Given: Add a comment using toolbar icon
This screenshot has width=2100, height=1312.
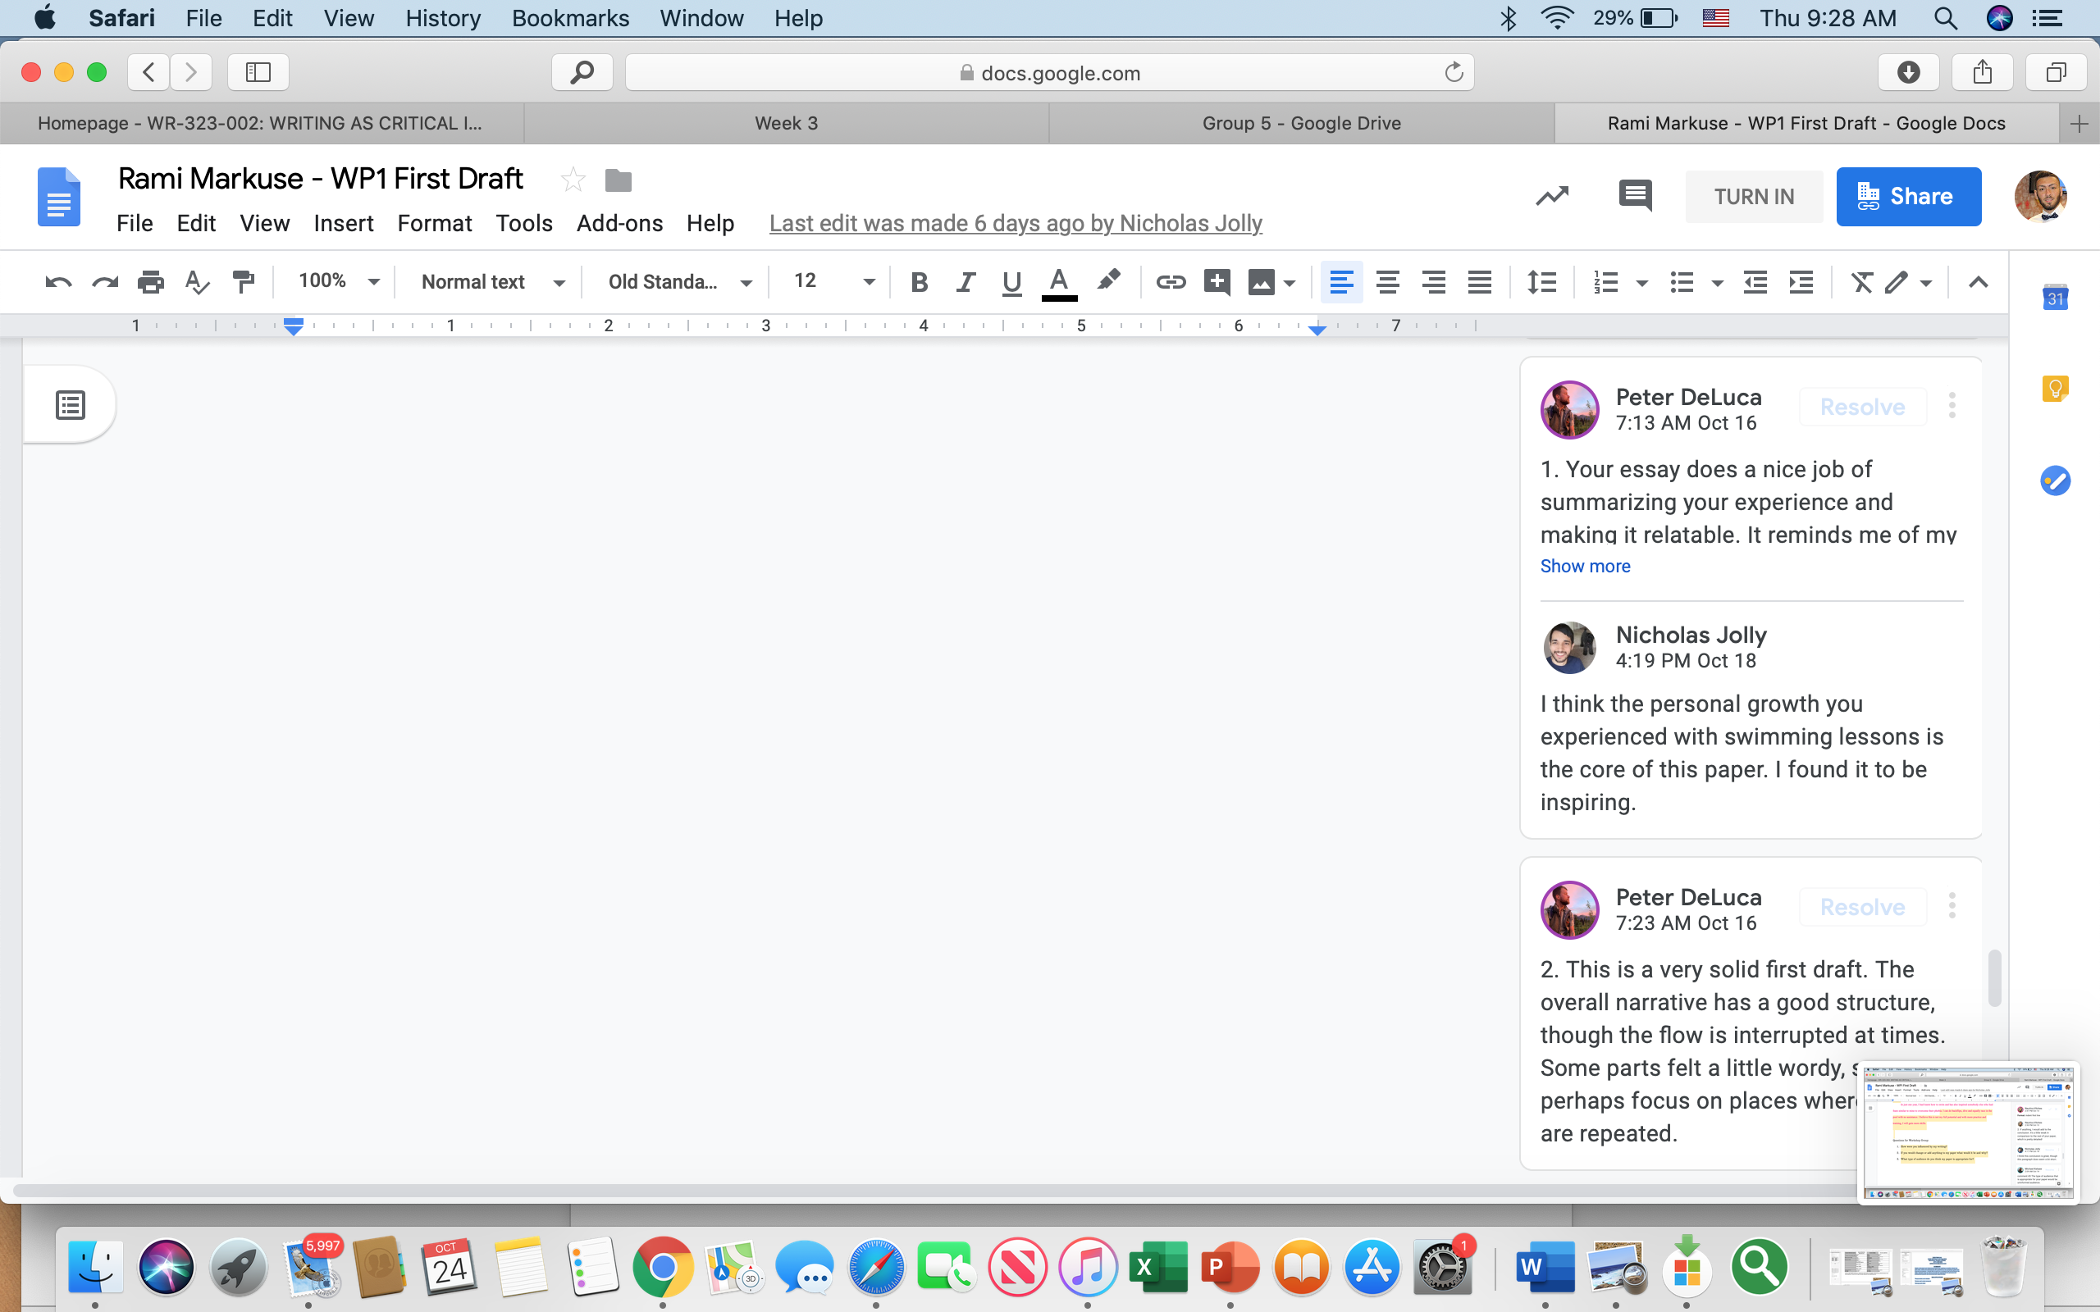Looking at the screenshot, I should pyautogui.click(x=1217, y=282).
